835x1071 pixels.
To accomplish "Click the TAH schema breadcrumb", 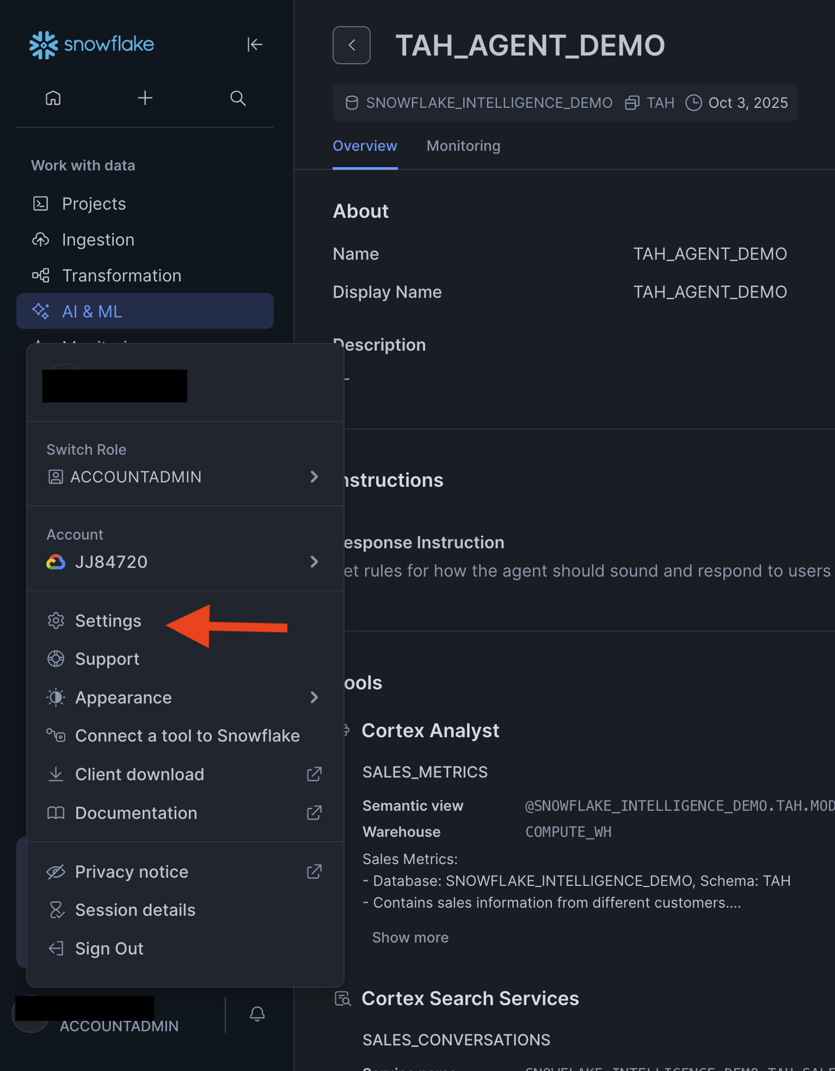I will [660, 103].
